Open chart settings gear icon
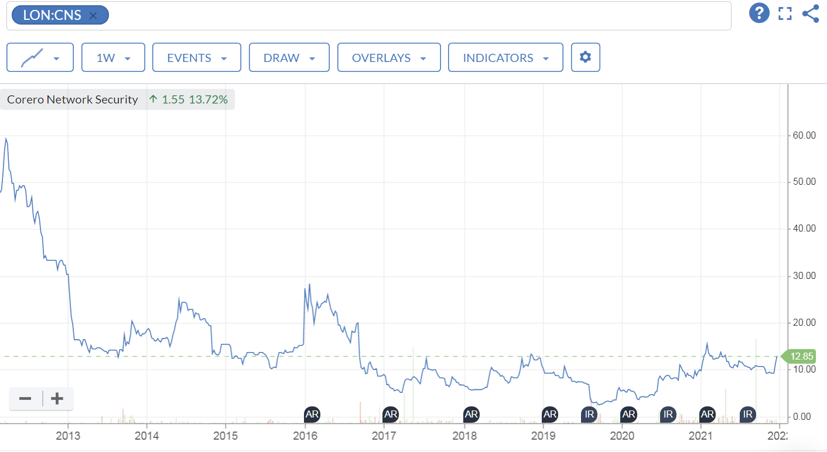 click(585, 57)
